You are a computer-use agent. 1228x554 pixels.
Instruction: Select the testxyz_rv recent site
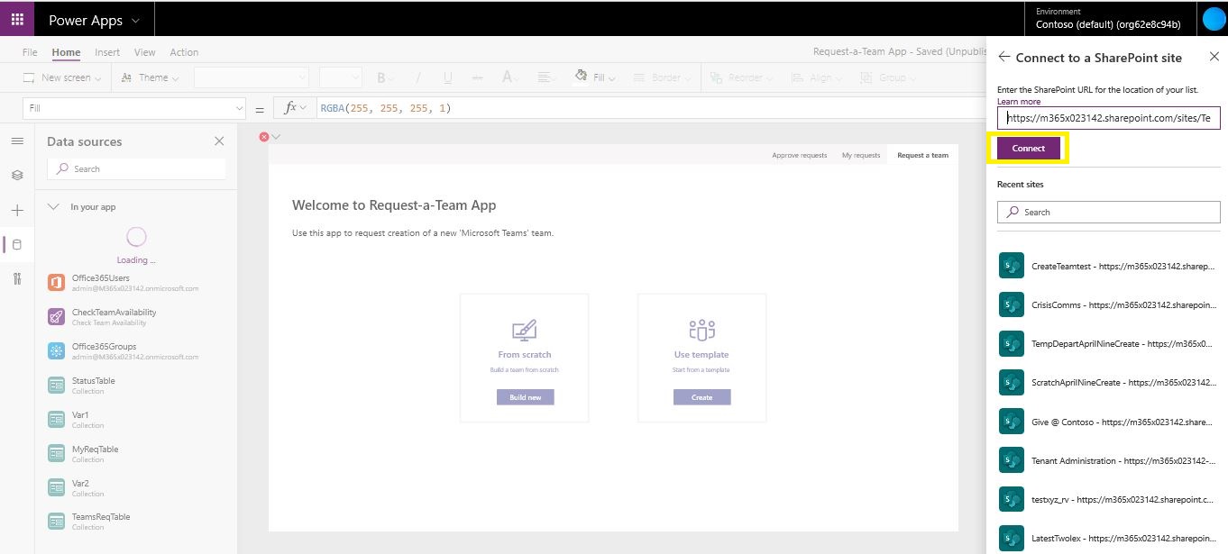coord(1108,499)
